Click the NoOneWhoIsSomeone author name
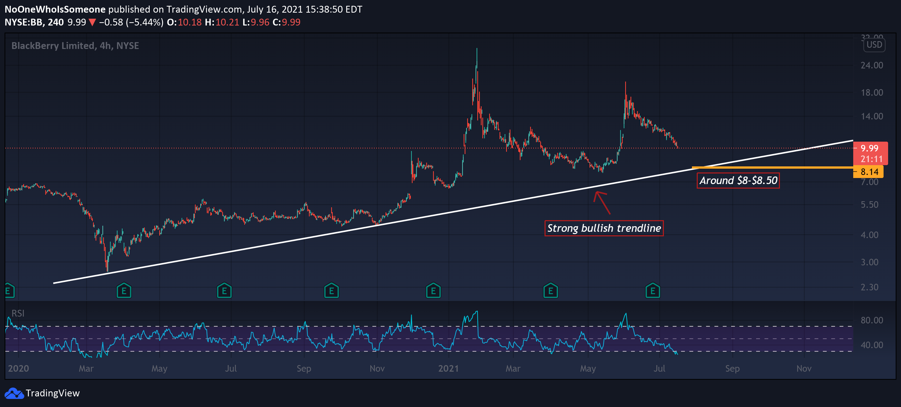 point(55,9)
